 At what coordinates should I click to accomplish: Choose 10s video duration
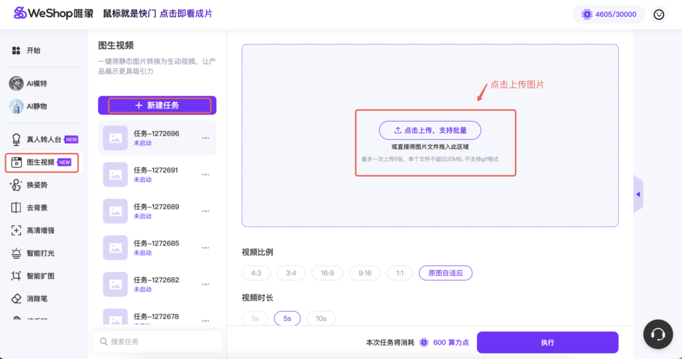pos(320,318)
